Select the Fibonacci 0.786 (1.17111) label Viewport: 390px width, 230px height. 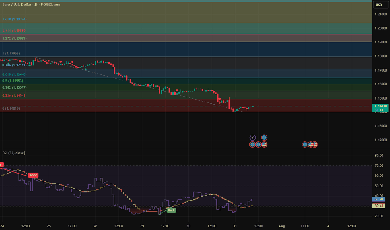click(x=14, y=65)
